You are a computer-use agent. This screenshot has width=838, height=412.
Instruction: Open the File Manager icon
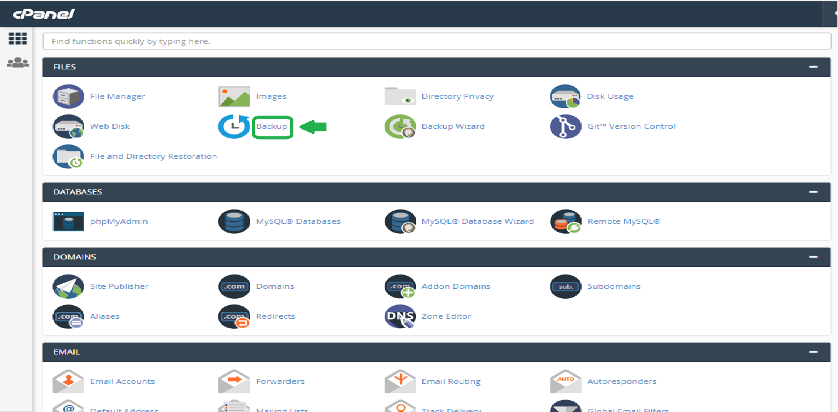click(x=68, y=96)
